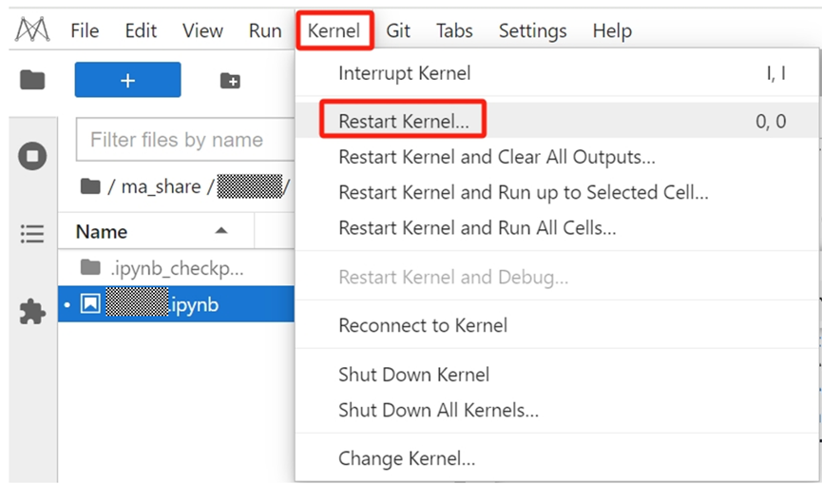Click the blue new launcher plus button

(x=127, y=80)
